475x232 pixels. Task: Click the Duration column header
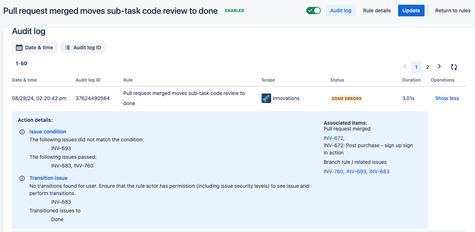pos(411,80)
